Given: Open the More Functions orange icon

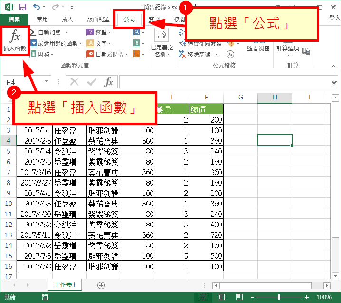Looking at the screenshot, I should click(x=136, y=54).
